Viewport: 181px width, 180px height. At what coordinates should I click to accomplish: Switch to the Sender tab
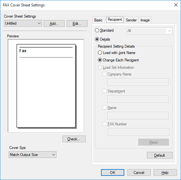pos(131,20)
